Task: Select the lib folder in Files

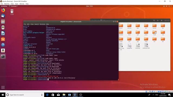Action: coord(163,26)
